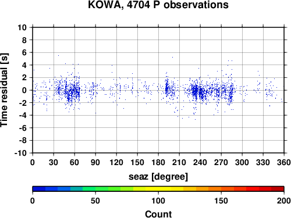The width and height of the screenshot is (291, 218).
Task: Click the y-axis tick label 10
Action: coord(22,27)
